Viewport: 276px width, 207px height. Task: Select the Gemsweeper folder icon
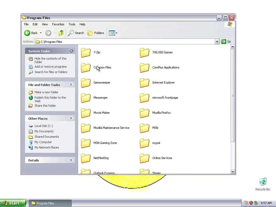point(86,83)
